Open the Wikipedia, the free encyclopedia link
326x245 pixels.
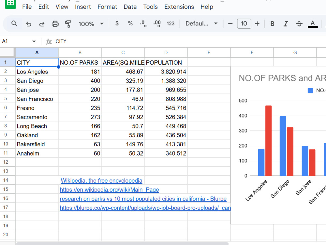(x=101, y=181)
